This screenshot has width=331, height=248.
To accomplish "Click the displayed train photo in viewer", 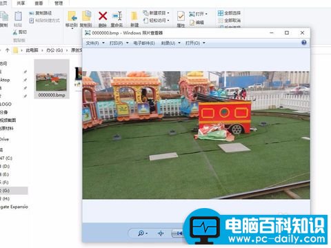I will point(196,135).
